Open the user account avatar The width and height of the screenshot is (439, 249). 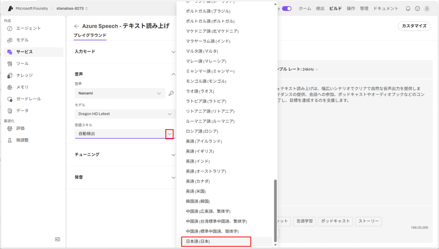pos(427,8)
